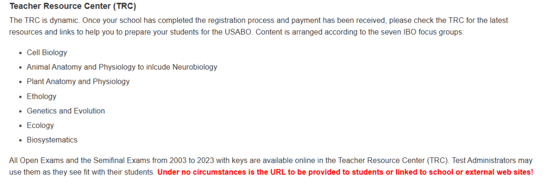Click the Teacher Resource Center (TRC) heading
547x184 pixels.
(x=72, y=6)
